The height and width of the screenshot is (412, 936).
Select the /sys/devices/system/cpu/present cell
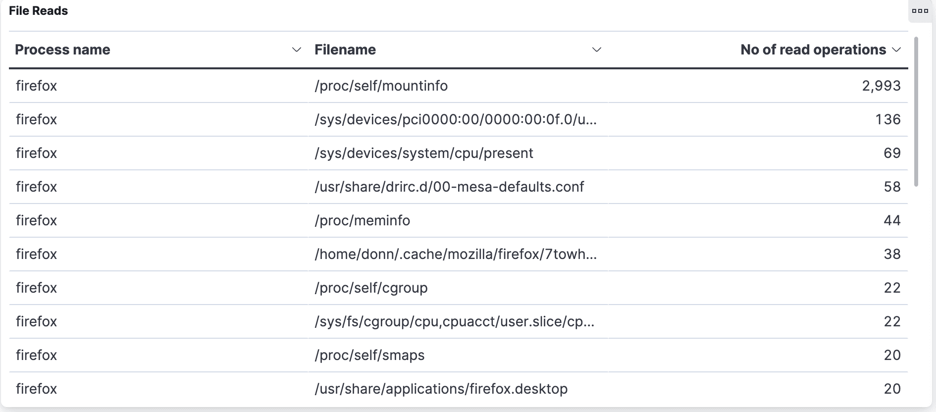[x=423, y=153]
